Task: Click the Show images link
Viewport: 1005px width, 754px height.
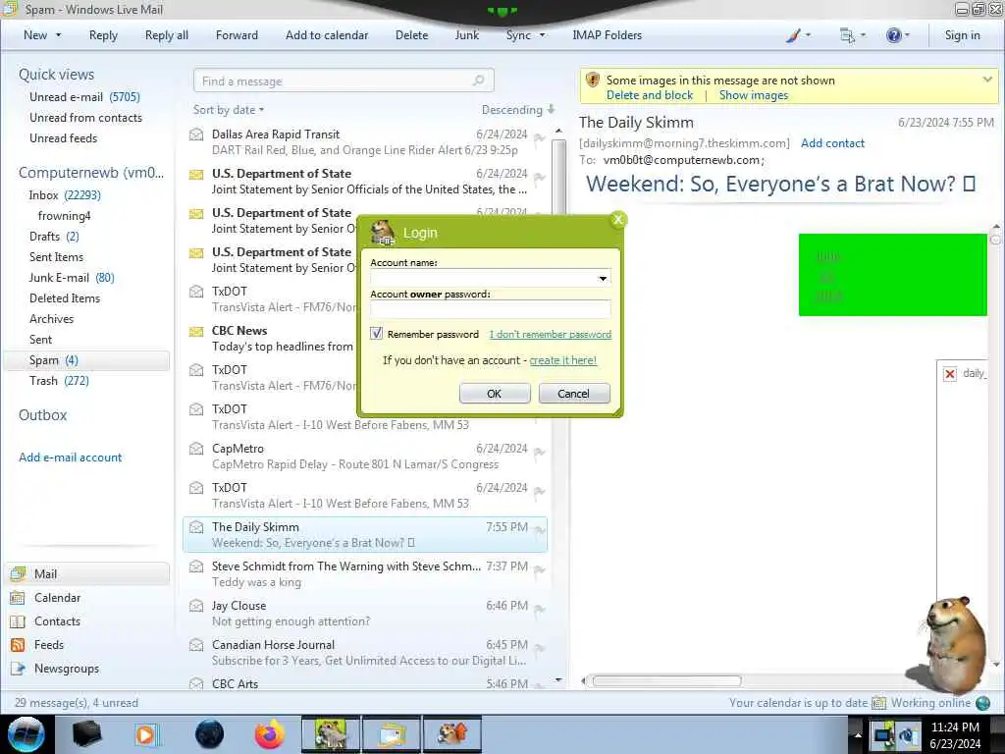Action: click(x=753, y=95)
